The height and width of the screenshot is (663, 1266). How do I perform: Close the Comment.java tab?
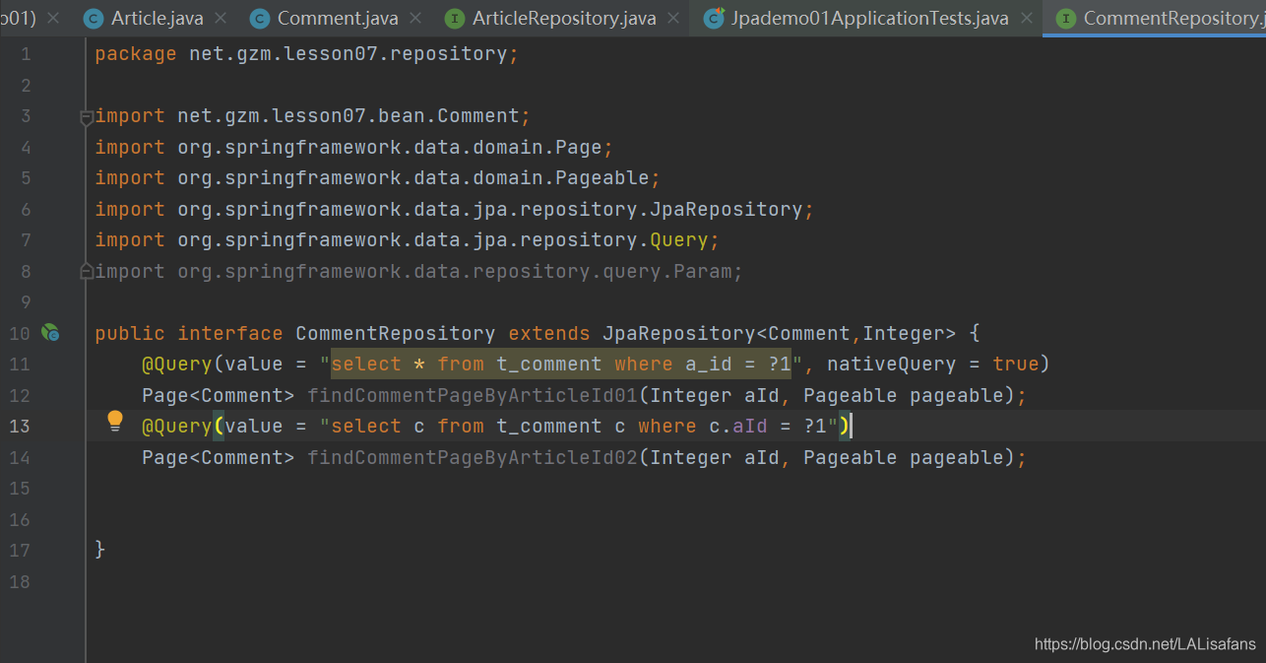tap(417, 19)
